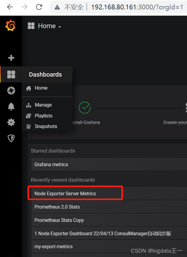This screenshot has height=257, width=187.
Task: Open the Grafana metrics starred dashboard
Action: click(x=109, y=165)
